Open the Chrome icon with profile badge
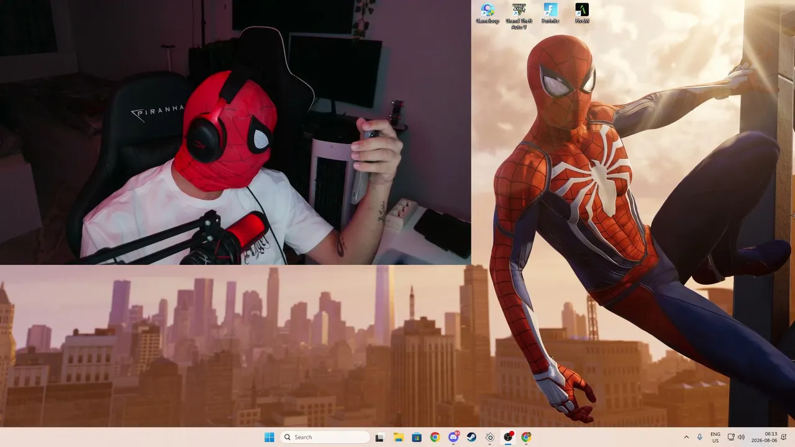 point(527,437)
